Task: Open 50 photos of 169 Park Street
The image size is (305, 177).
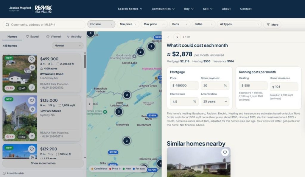Action: [22, 137]
